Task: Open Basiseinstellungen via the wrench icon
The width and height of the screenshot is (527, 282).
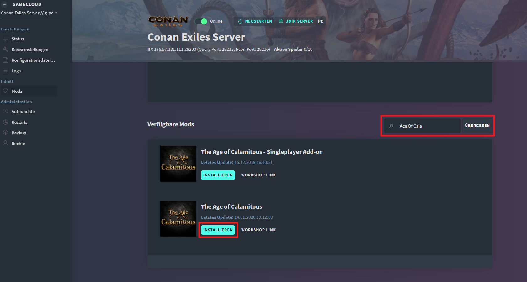Action: [x=5, y=49]
